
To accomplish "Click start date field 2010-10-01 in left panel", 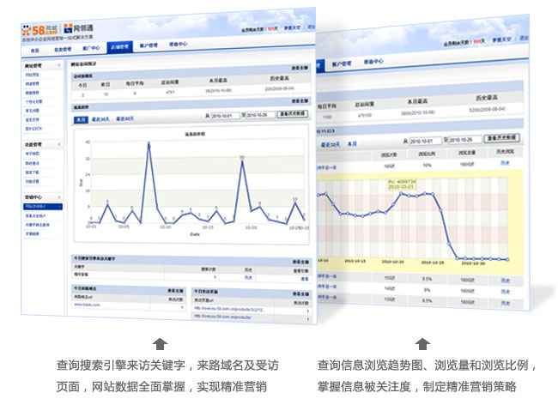I will point(222,114).
